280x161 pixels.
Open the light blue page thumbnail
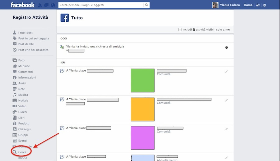pos(143,158)
